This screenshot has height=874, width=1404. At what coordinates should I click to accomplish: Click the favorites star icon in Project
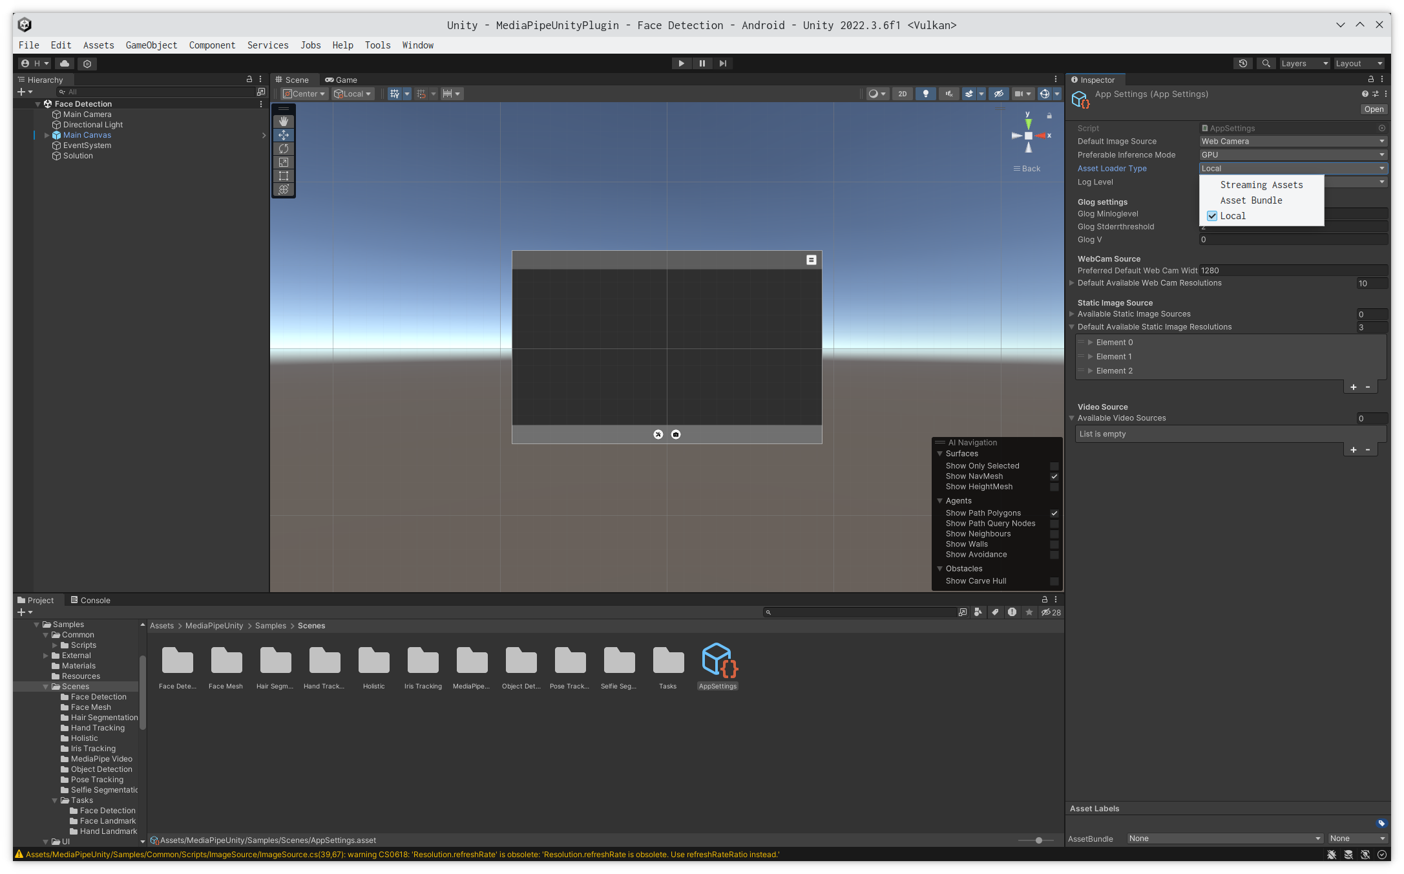(x=1029, y=612)
